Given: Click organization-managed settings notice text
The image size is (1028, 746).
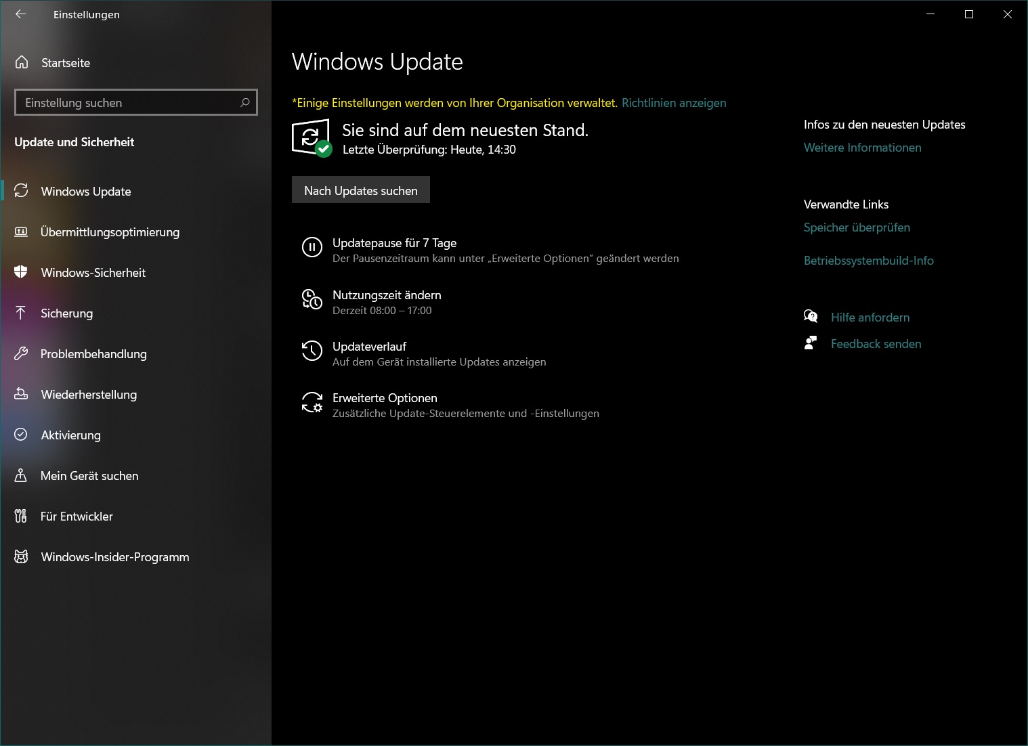Looking at the screenshot, I should pyautogui.click(x=454, y=103).
